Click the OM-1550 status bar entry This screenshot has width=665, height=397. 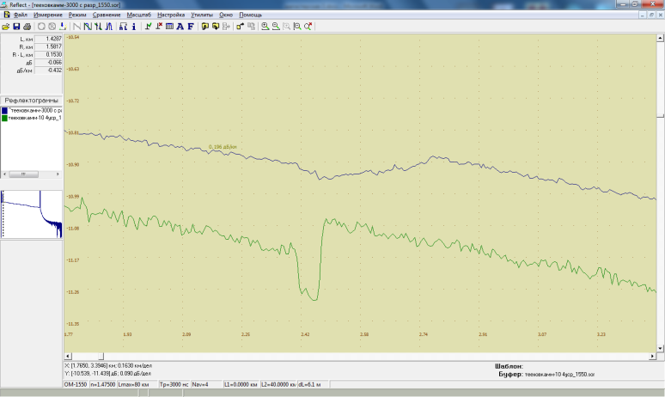click(x=76, y=384)
